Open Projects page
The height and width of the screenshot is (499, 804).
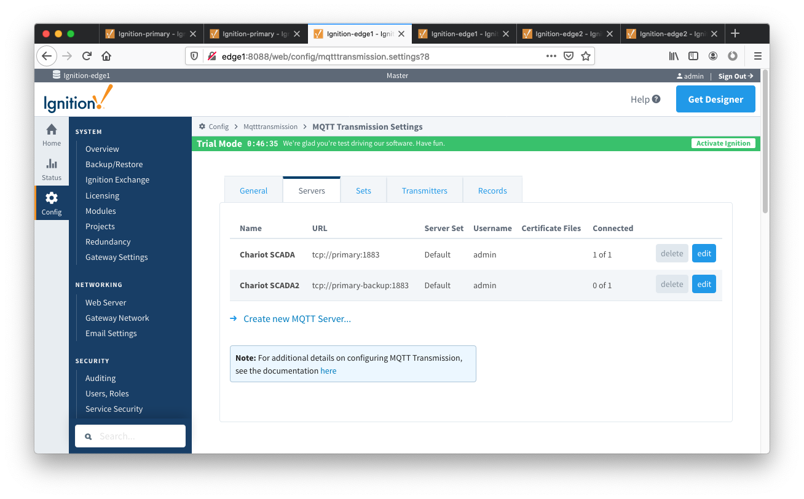click(x=100, y=226)
